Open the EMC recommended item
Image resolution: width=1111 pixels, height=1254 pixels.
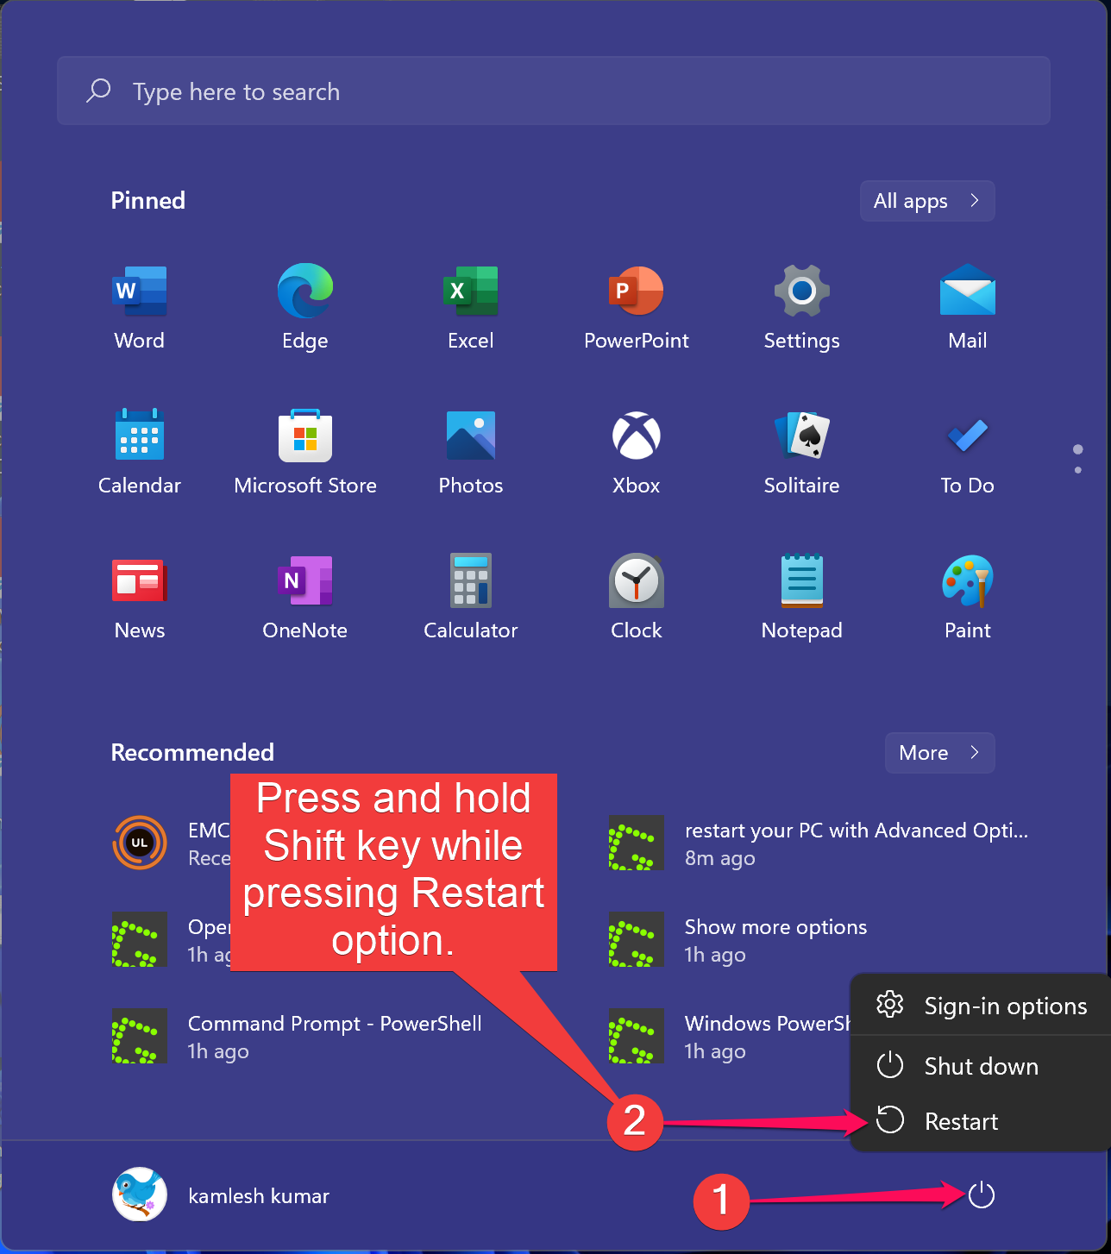(171, 843)
